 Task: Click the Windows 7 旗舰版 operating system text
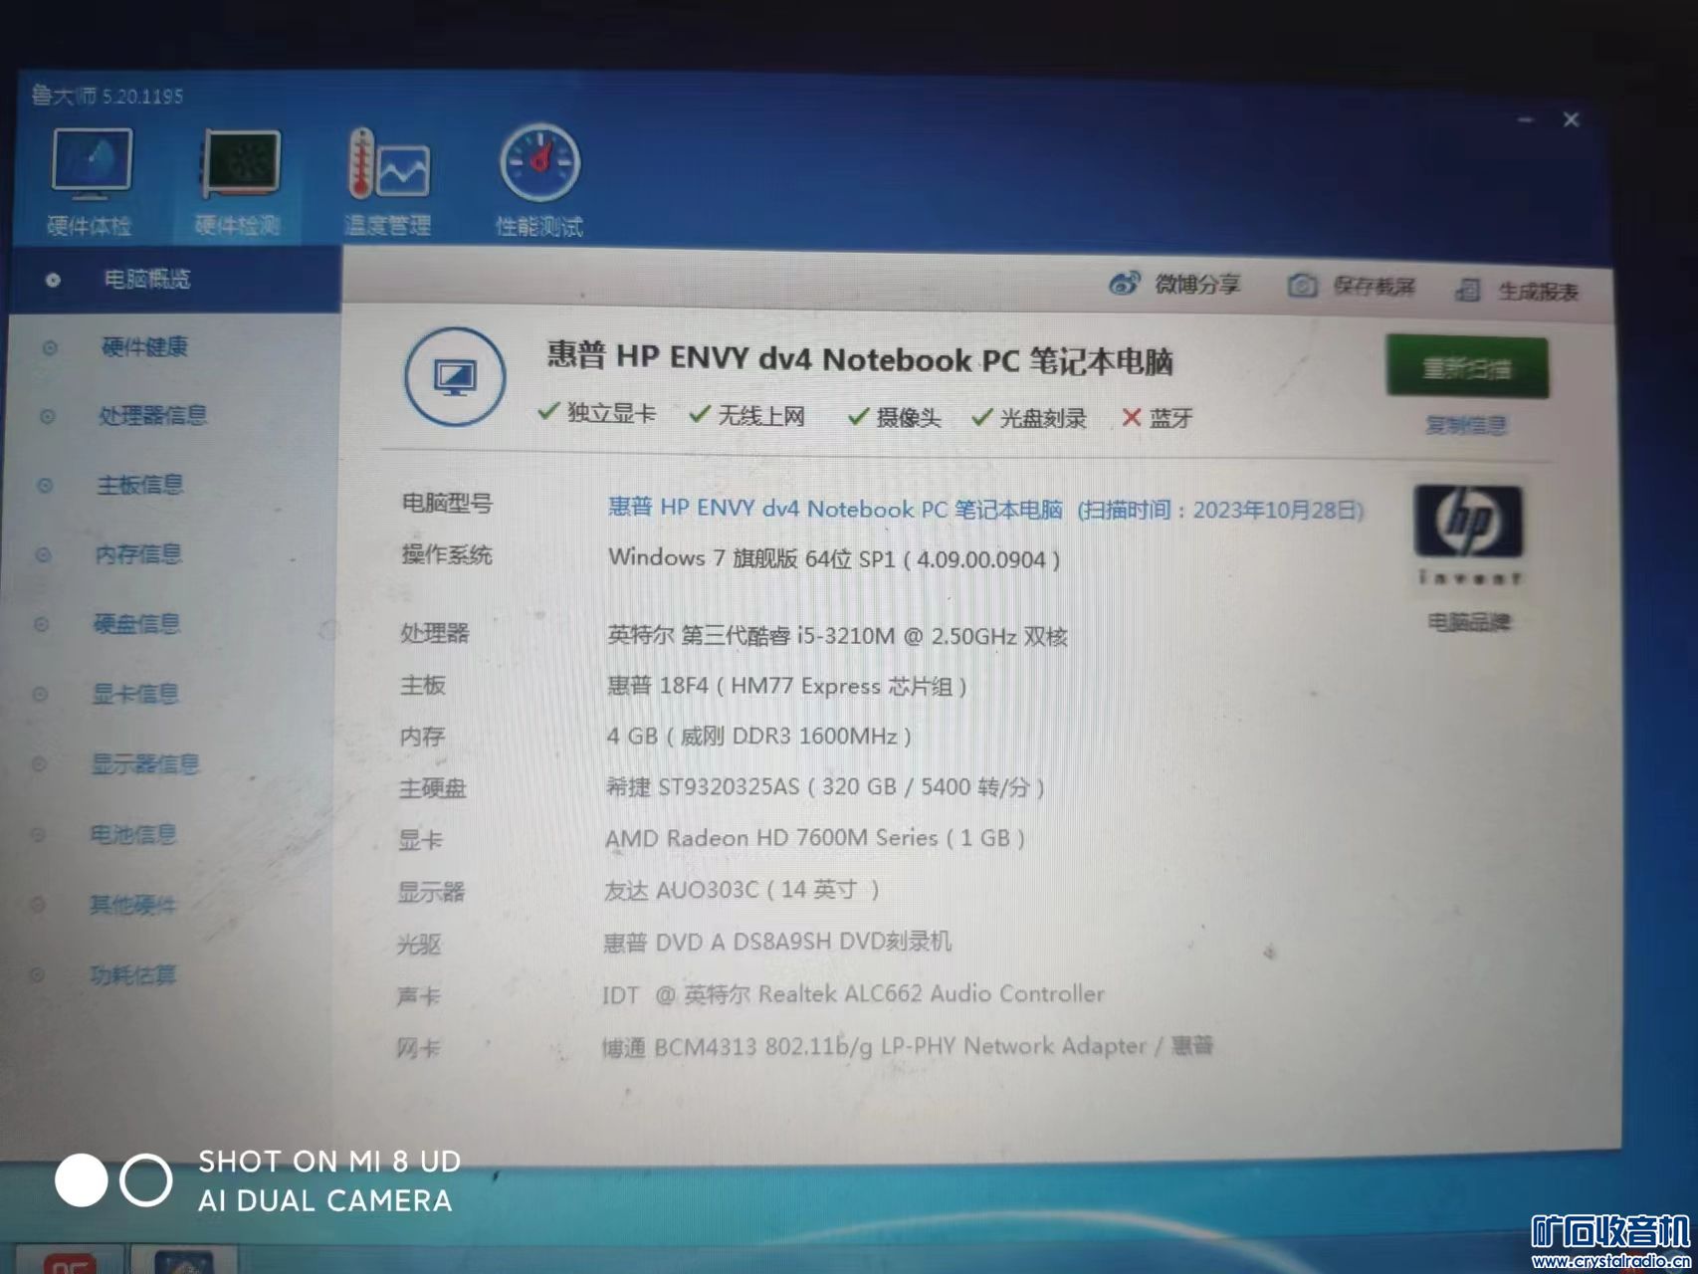point(834,558)
